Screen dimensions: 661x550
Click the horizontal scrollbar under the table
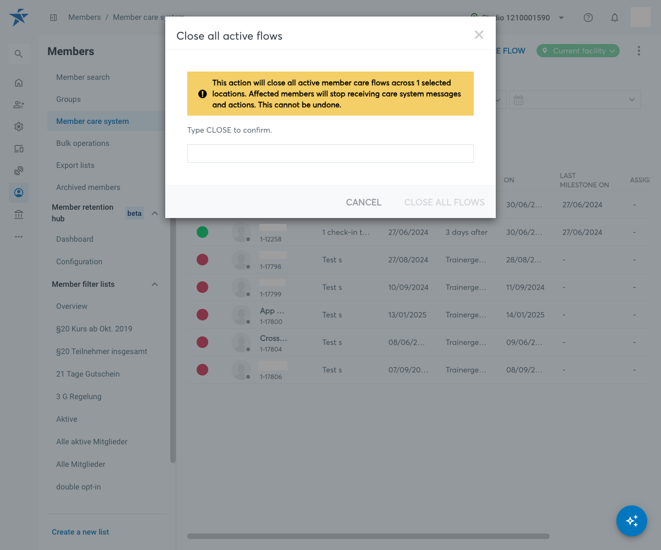[x=369, y=536]
